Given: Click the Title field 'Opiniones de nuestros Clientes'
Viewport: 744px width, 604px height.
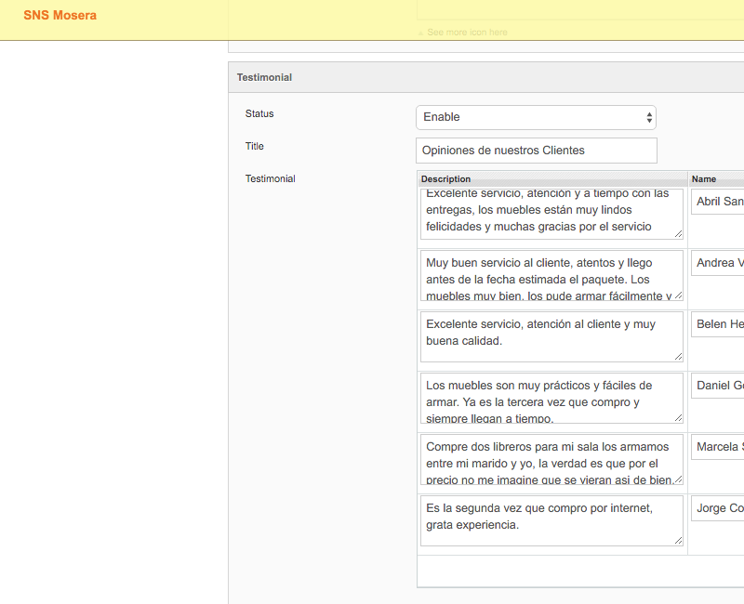Looking at the screenshot, I should pos(536,151).
